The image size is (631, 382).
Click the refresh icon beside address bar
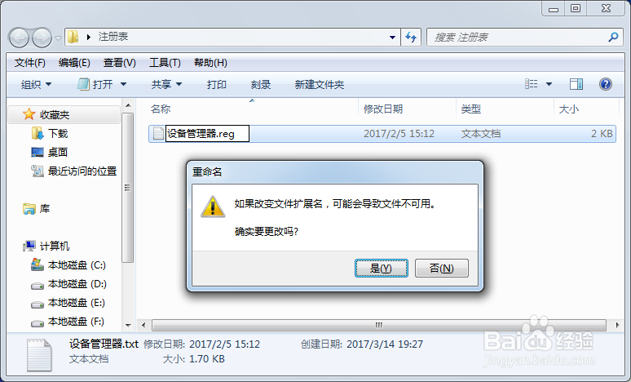tap(411, 38)
